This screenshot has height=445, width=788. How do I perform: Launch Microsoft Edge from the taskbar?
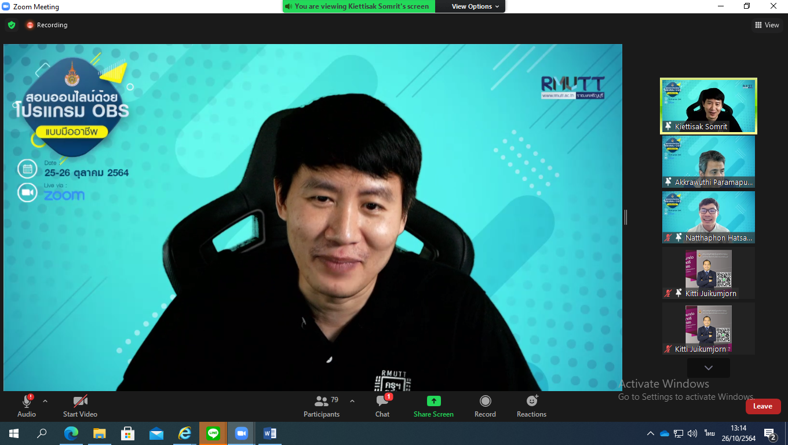pyautogui.click(x=71, y=433)
